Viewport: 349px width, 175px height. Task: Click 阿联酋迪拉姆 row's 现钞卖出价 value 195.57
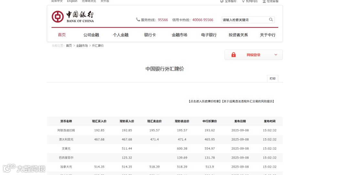[x=182, y=130]
